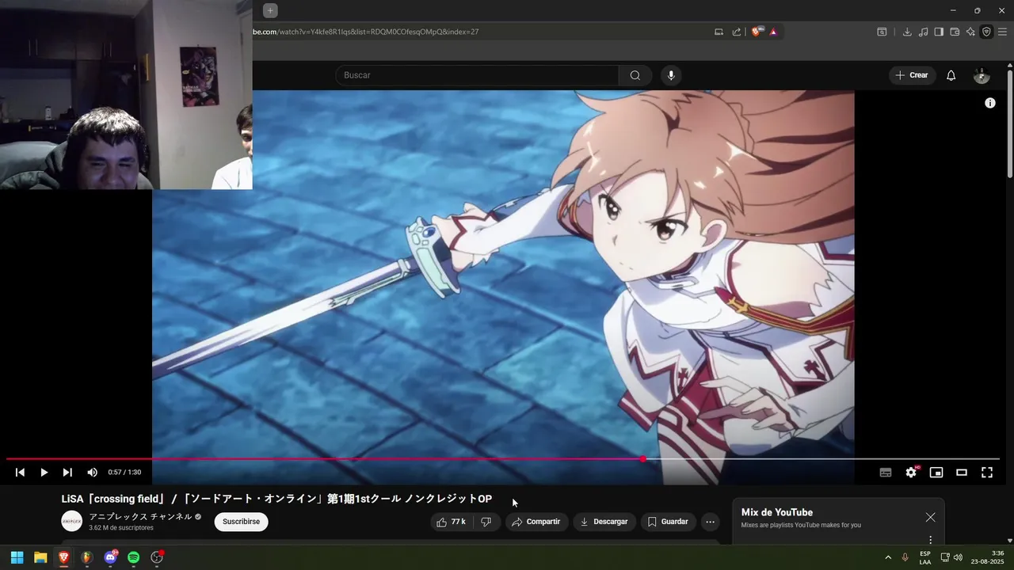
Task: Click the share page icon in address bar
Action: click(x=737, y=32)
